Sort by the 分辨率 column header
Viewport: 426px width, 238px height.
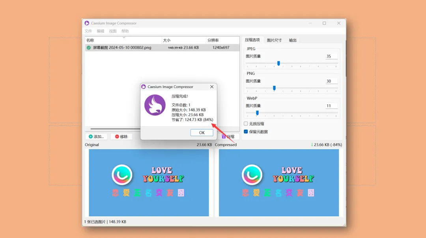pos(222,40)
